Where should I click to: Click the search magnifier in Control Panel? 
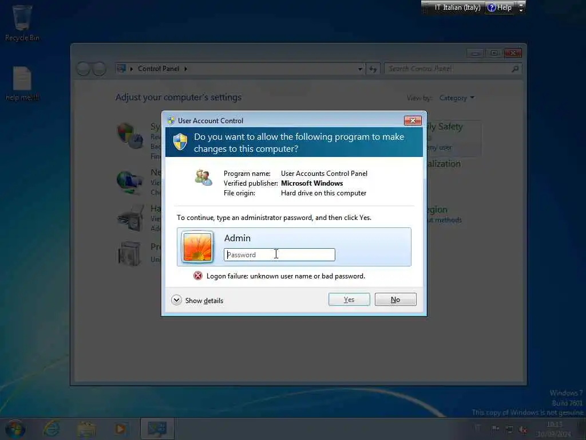click(x=515, y=69)
